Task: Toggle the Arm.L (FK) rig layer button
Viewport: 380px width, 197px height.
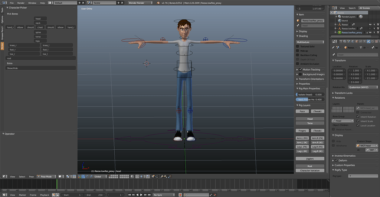Action: point(302,138)
